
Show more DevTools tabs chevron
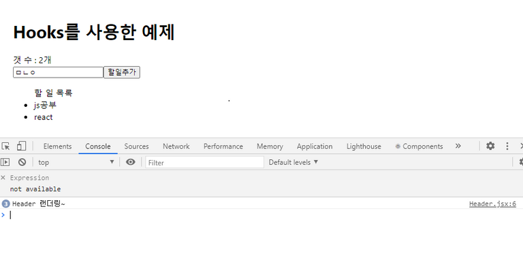coord(458,146)
